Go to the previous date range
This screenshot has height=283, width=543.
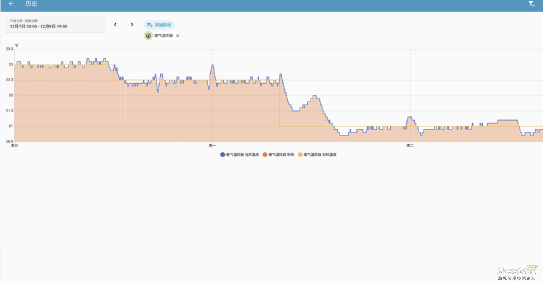click(x=115, y=25)
